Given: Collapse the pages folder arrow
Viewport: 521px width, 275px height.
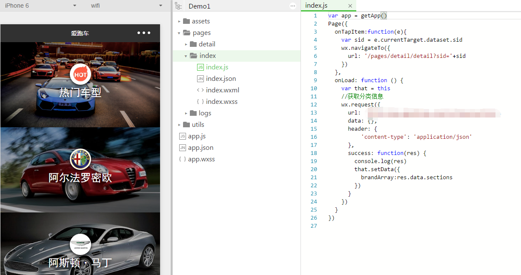Looking at the screenshot, I should [x=179, y=33].
